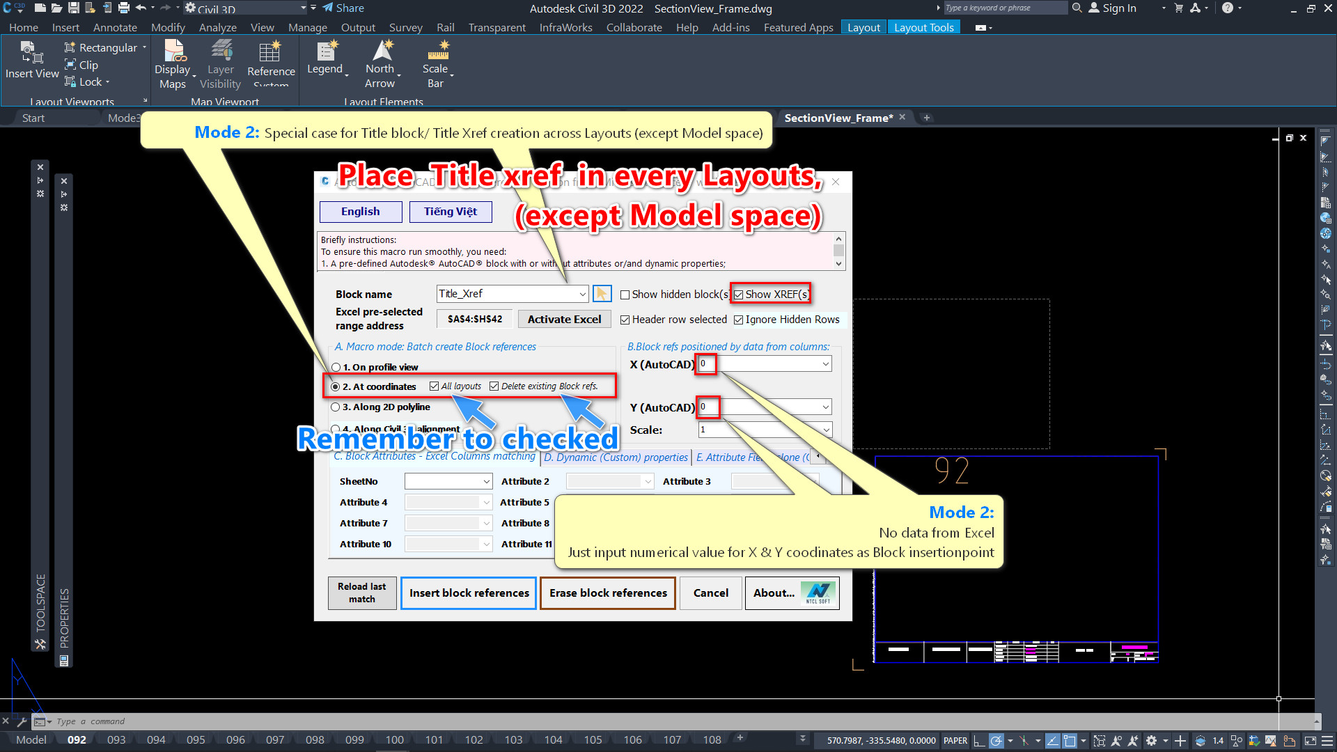
Task: Click Insert block references button
Action: [469, 593]
